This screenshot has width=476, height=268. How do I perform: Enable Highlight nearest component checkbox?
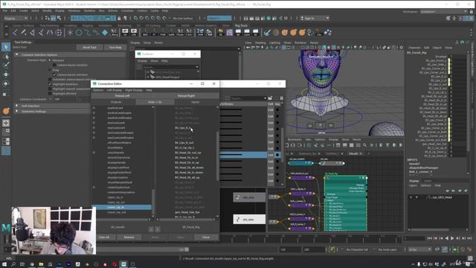pos(50,89)
